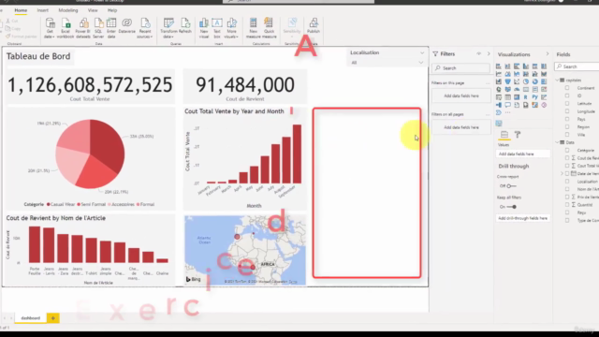Get more visuals via ellipsis
Image resolution: width=599 pixels, height=337 pixels.
pyautogui.click(x=507, y=112)
